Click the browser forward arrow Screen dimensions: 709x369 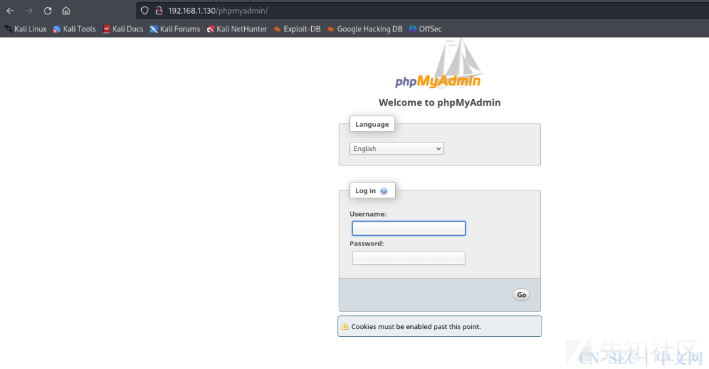pos(29,11)
